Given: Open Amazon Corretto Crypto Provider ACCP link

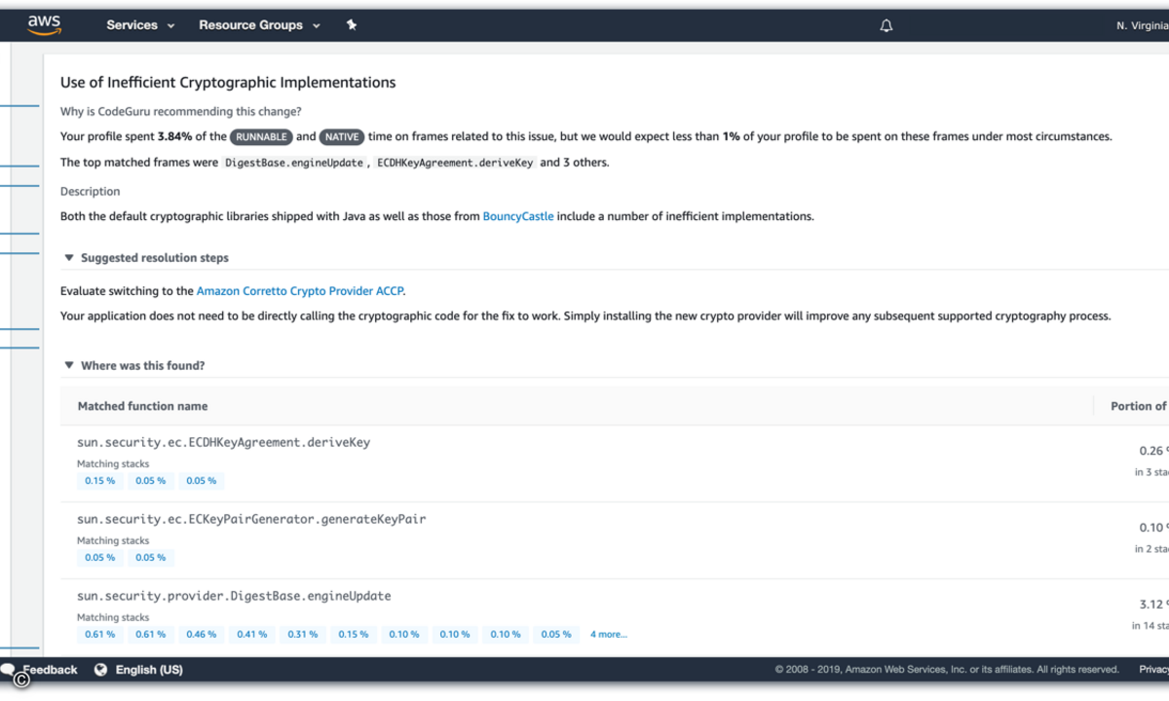Looking at the screenshot, I should [300, 291].
